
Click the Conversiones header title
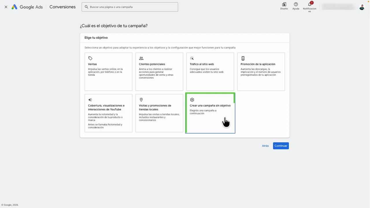(62, 7)
